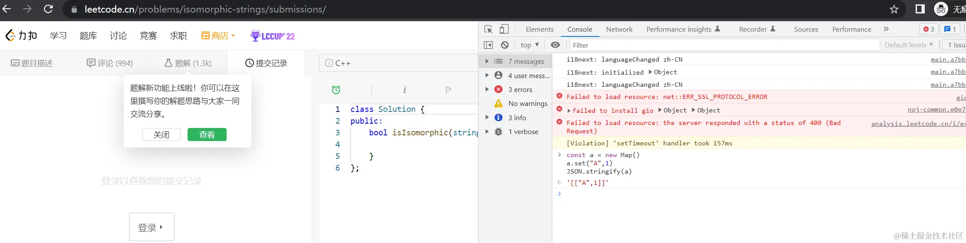
Task: Click the flag icon above the code editor
Action: pos(448,89)
